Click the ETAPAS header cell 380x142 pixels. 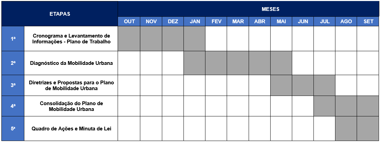pyautogui.click(x=60, y=14)
